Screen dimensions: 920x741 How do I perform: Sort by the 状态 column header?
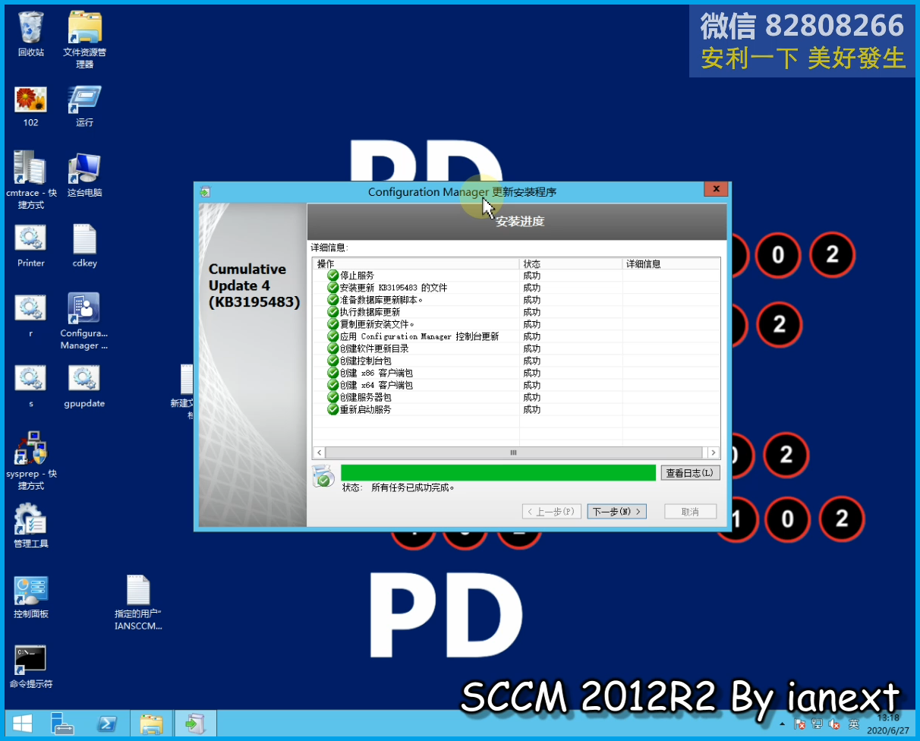(x=571, y=263)
